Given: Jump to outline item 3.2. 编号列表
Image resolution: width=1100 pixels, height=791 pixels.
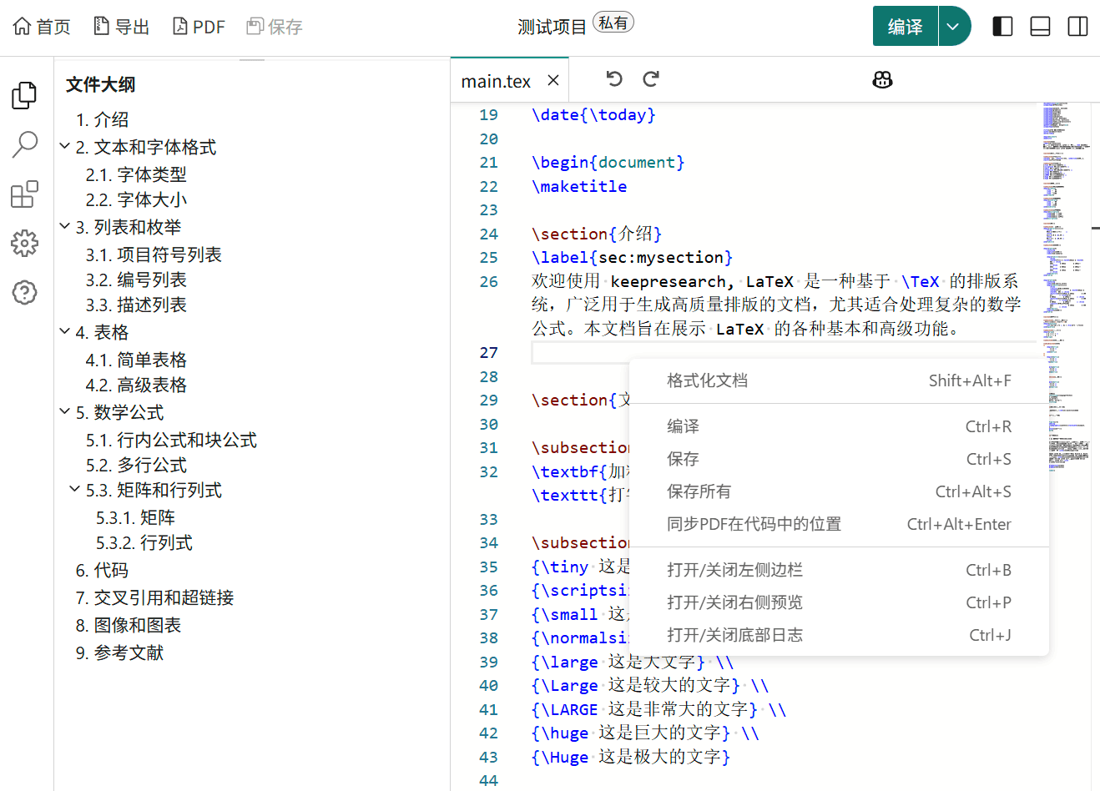Looking at the screenshot, I should tap(136, 280).
